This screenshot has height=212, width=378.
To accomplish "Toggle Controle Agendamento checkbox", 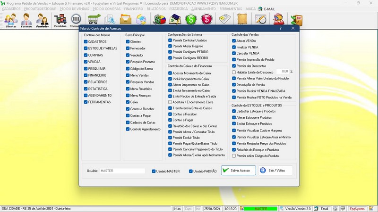I will pos(128,129).
